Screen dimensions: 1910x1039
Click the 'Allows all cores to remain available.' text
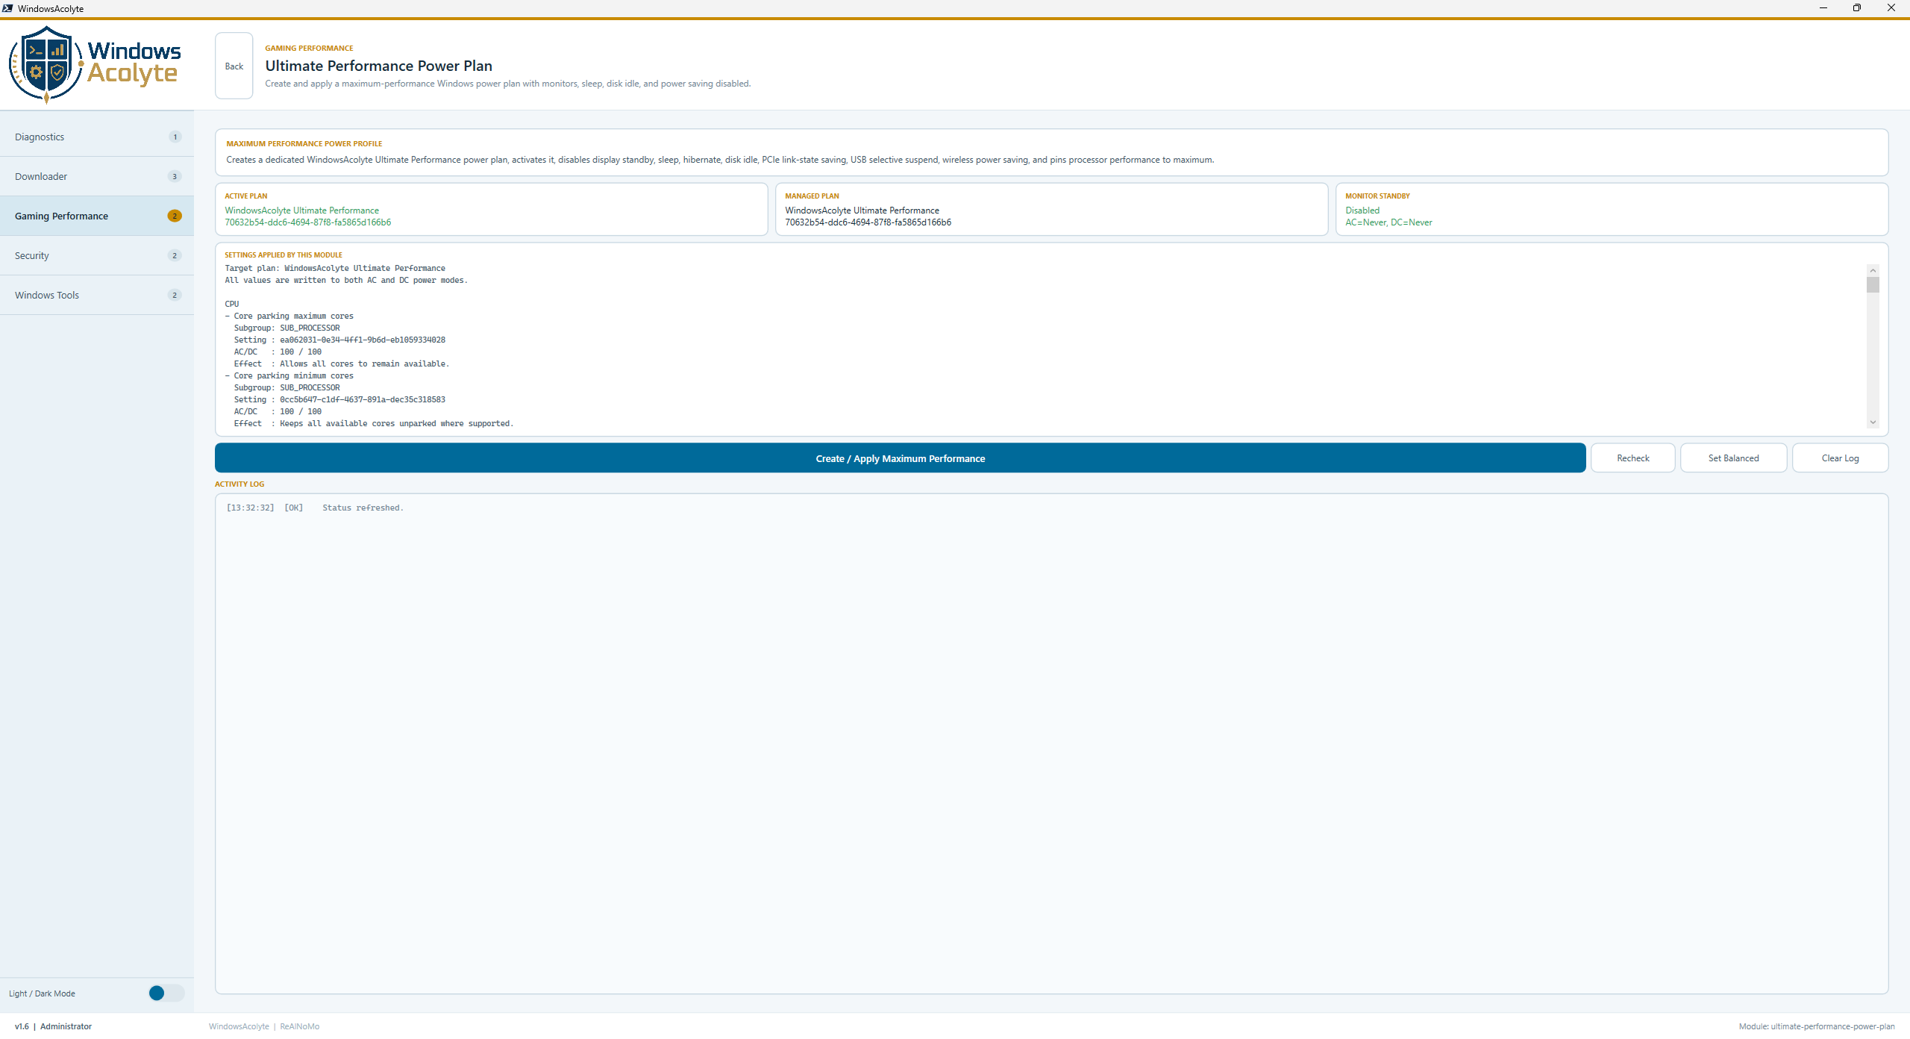pyautogui.click(x=365, y=364)
